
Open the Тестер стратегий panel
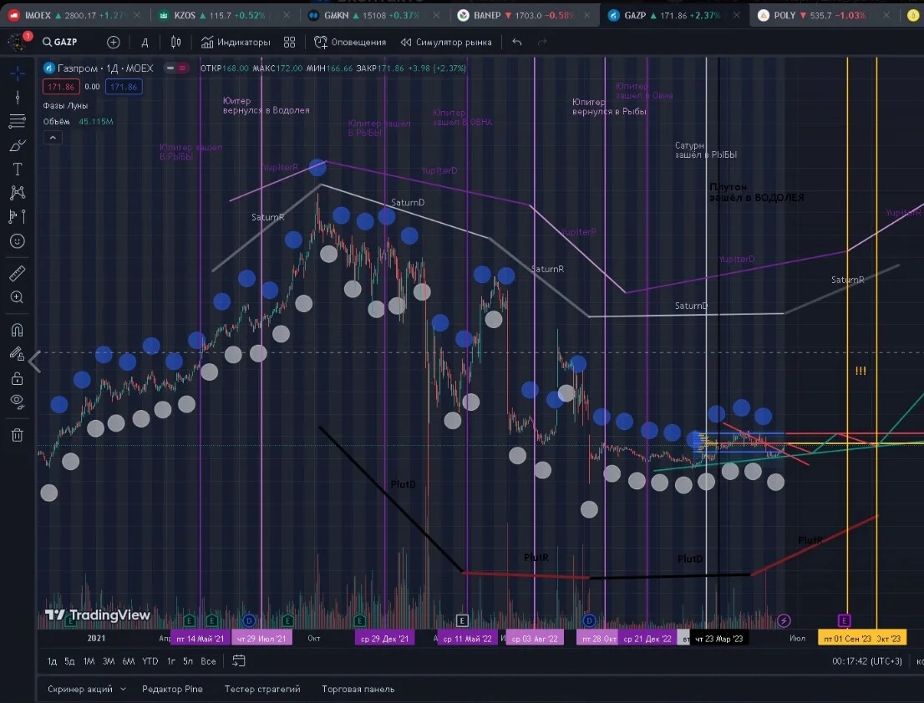coord(262,689)
